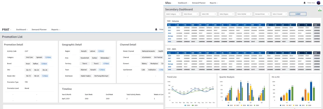Show +3 More categories
This screenshot has width=323, height=109.
coord(48,57)
